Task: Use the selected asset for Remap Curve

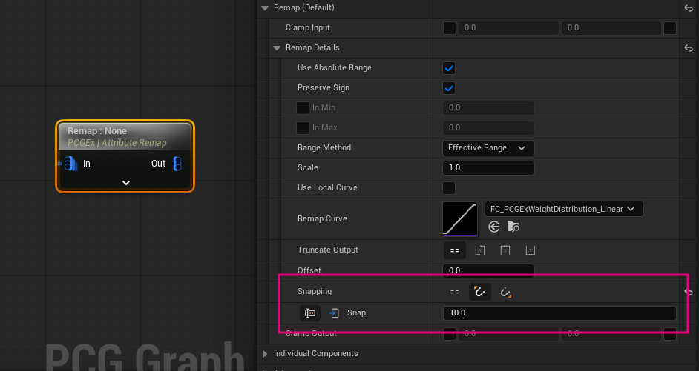Action: pos(494,227)
